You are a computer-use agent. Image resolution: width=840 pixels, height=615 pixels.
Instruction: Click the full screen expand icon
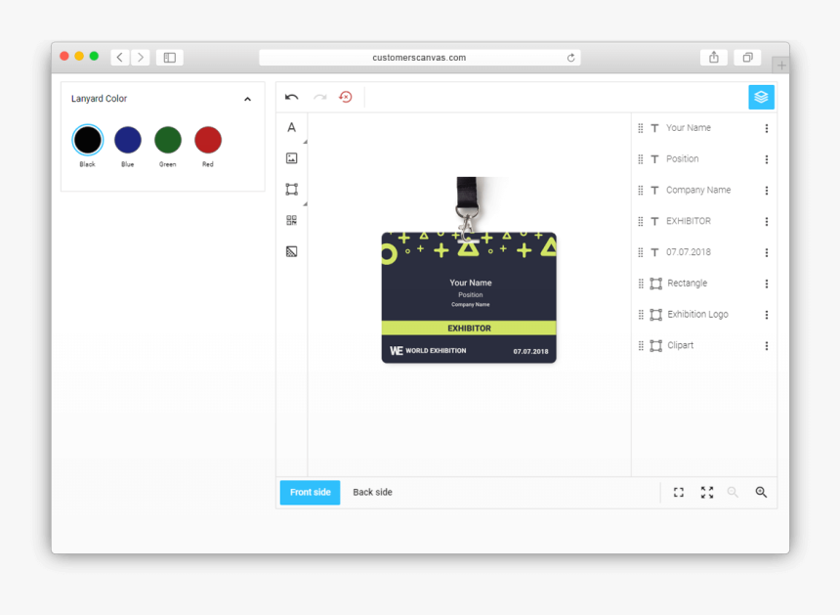707,492
